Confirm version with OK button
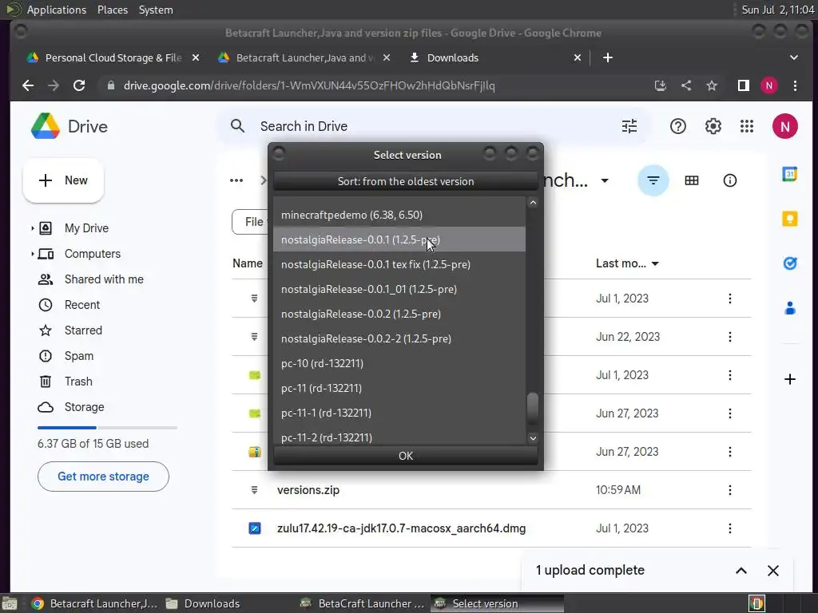 [x=405, y=456]
